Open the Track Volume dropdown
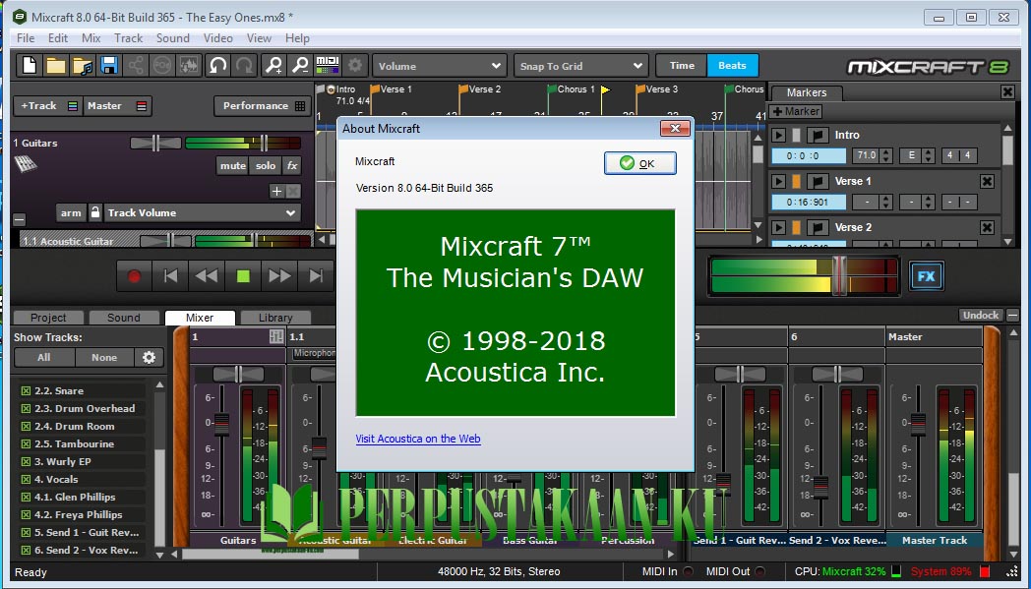Screen dimensions: 1031x589 point(203,212)
